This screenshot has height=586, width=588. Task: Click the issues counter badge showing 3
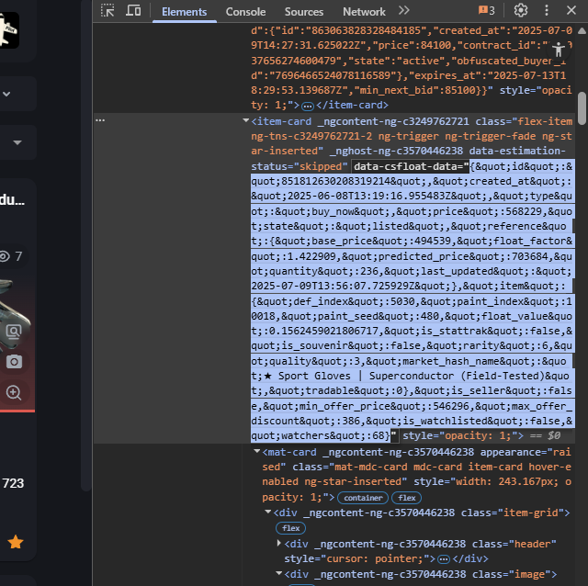pyautogui.click(x=486, y=10)
